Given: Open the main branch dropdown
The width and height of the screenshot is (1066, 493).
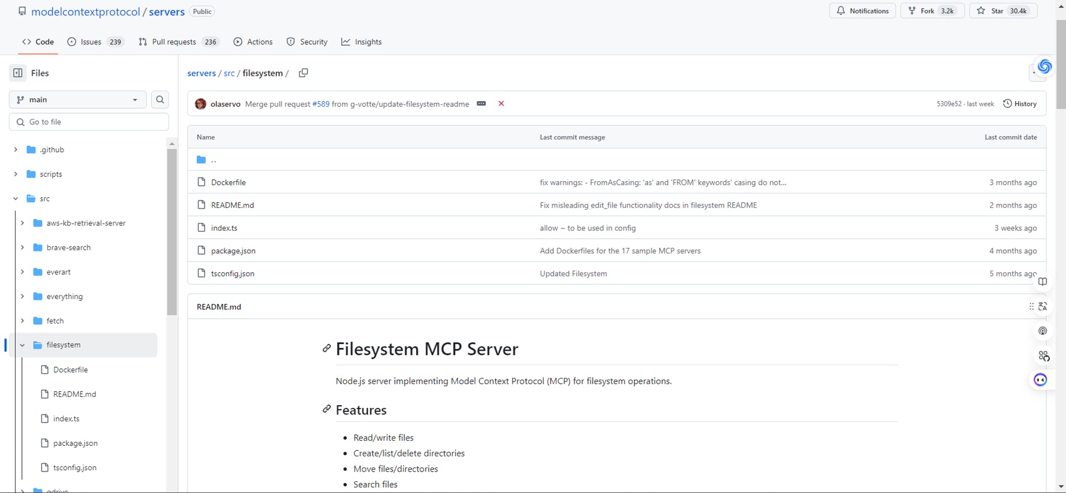Looking at the screenshot, I should tap(78, 100).
